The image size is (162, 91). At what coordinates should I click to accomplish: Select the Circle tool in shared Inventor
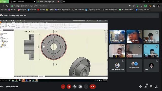(6, 25)
